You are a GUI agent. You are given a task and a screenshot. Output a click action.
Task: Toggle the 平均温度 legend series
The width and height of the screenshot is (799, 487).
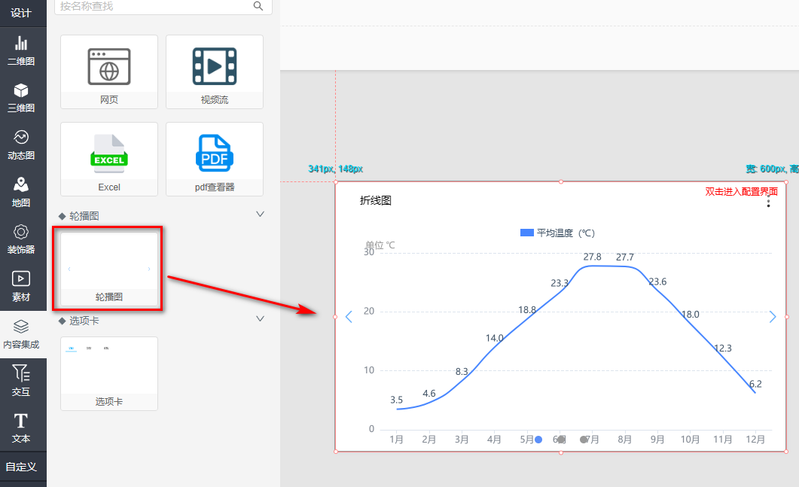pyautogui.click(x=557, y=233)
